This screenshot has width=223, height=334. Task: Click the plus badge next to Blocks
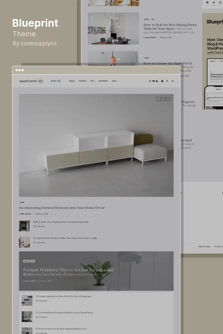[x=59, y=81]
